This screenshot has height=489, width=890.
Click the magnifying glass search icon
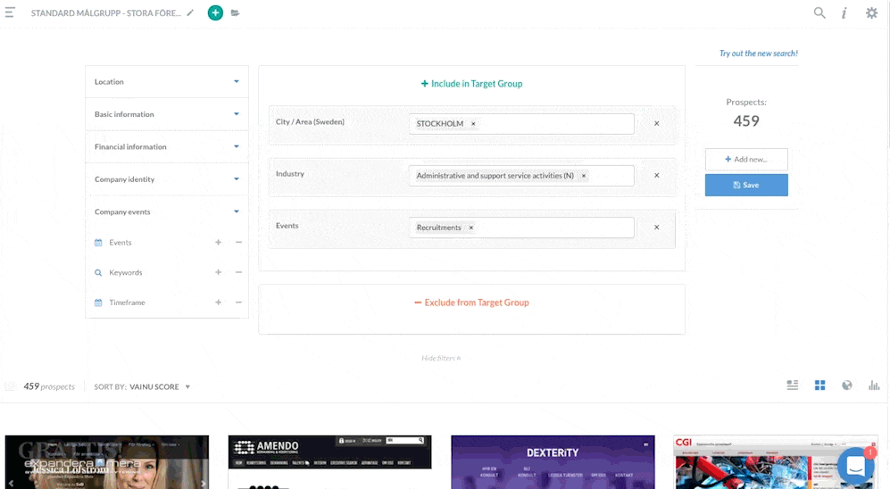819,13
